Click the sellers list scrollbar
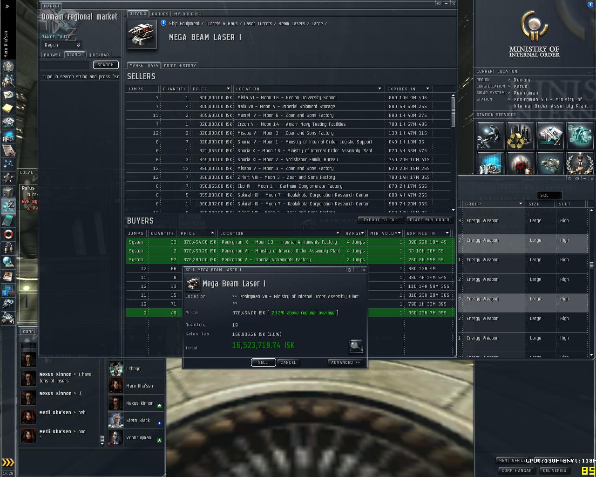Screen dimensions: 596x477 453,112
